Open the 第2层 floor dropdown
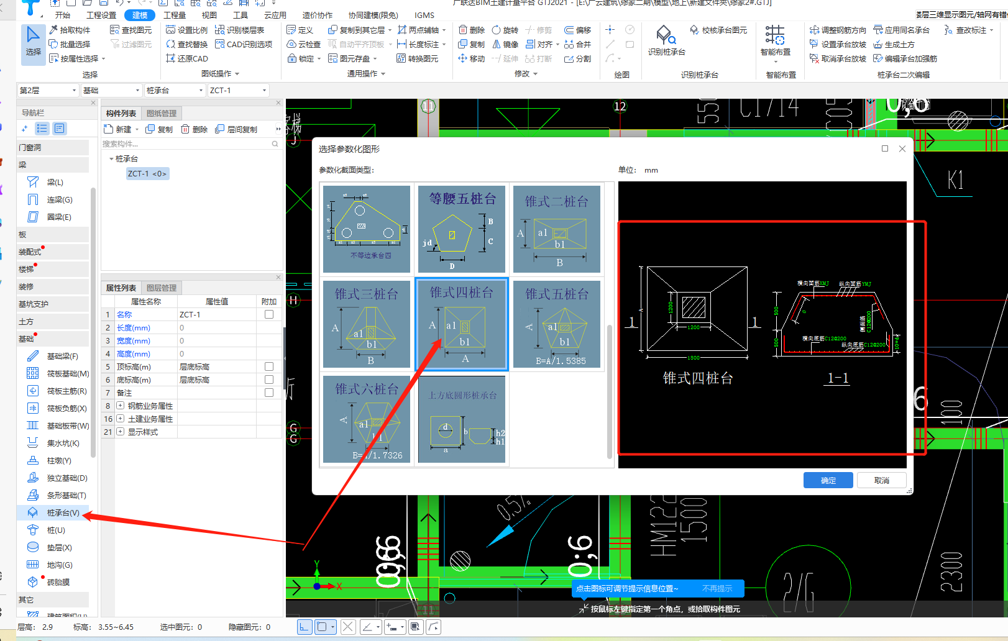This screenshot has height=641, width=1008. point(48,90)
